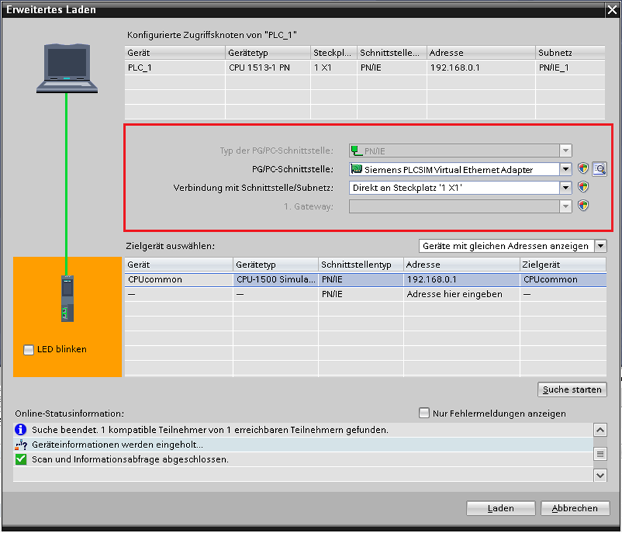Click shield icon next to 1. Gateway

pos(583,206)
